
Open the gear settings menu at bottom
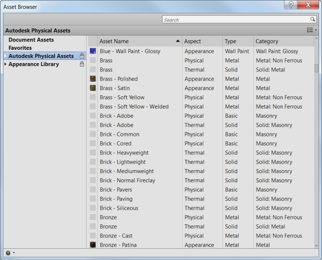click(x=10, y=253)
